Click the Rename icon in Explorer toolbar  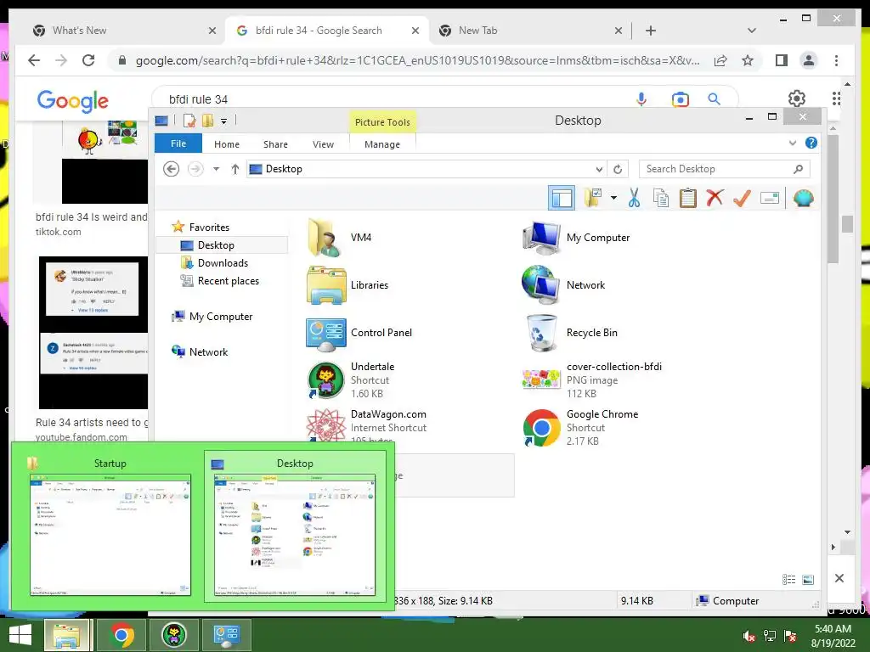[770, 198]
